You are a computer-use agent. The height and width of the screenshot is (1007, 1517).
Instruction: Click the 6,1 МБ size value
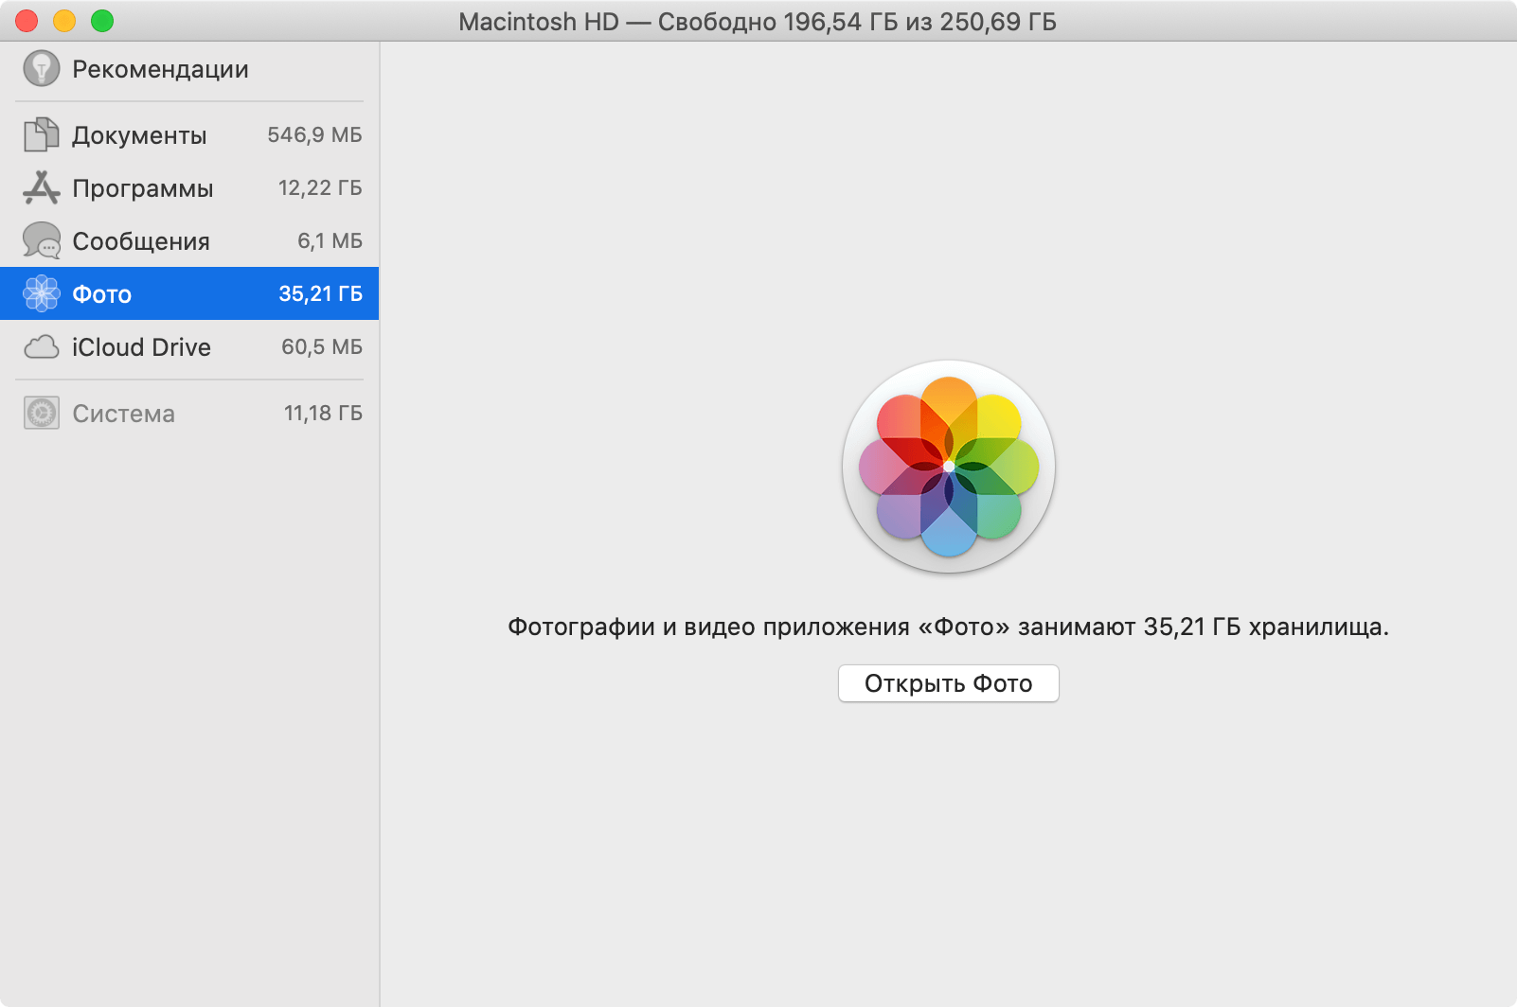(330, 241)
